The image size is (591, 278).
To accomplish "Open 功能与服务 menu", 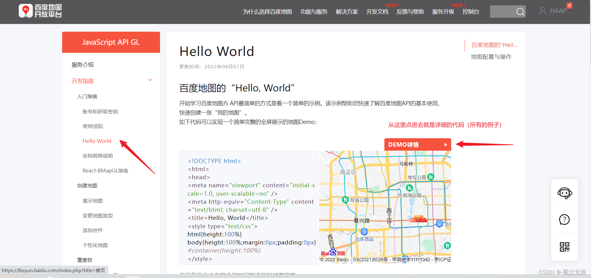I will pos(314,12).
